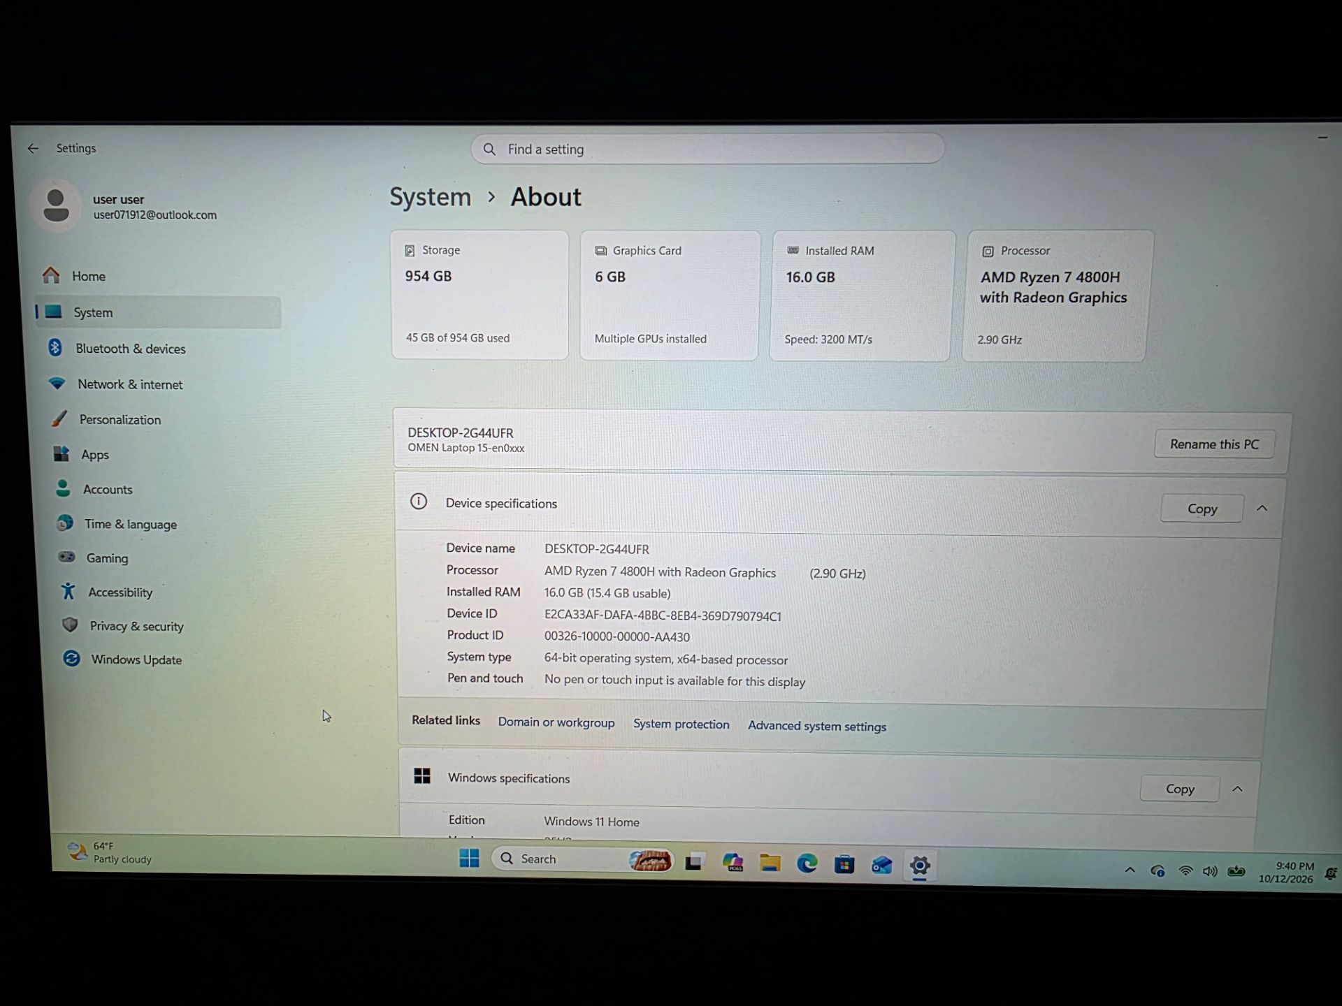Open the System protection link
Image resolution: width=1342 pixels, height=1006 pixels.
(x=681, y=724)
